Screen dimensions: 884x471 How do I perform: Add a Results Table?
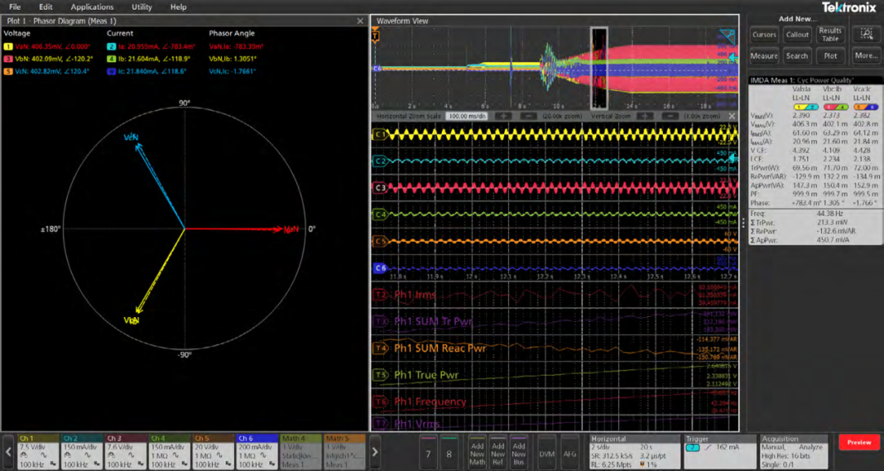(x=830, y=34)
